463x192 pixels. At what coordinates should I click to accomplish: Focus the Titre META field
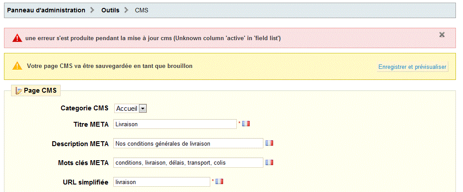[x=175, y=124]
